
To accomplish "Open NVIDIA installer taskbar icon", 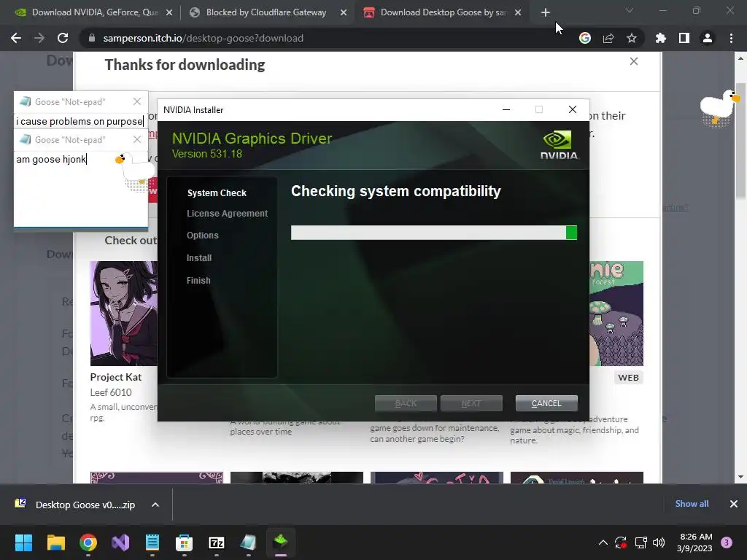I will 281,542.
